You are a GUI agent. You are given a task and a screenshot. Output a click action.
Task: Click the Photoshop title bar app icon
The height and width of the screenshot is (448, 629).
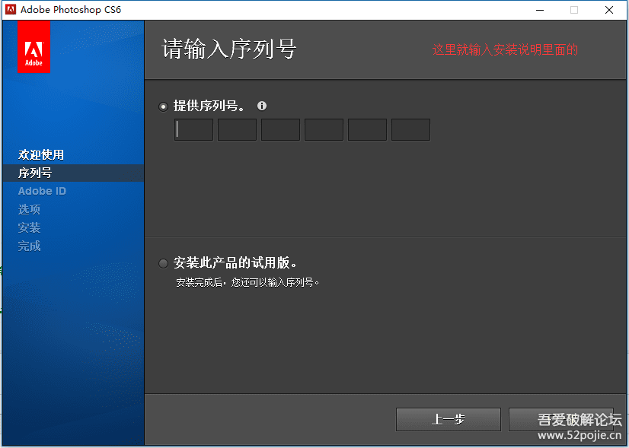pyautogui.click(x=11, y=10)
